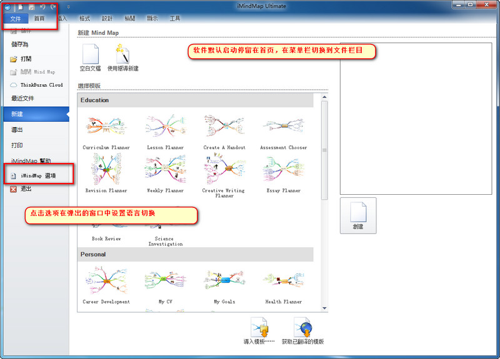Select the Career Development template
This screenshot has width=500, height=359.
pos(106,285)
